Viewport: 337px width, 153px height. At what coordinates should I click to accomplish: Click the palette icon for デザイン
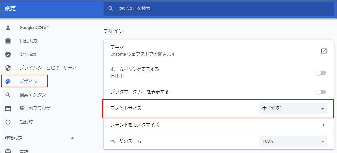coord(8,81)
